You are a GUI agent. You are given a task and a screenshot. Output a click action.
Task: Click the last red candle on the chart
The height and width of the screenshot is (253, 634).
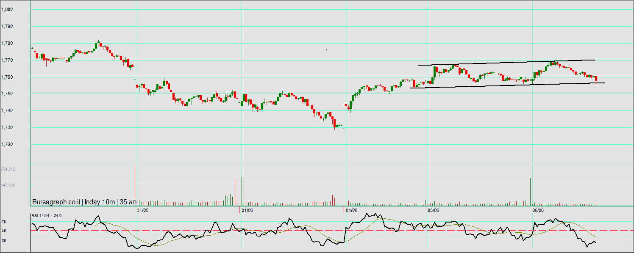coord(596,79)
